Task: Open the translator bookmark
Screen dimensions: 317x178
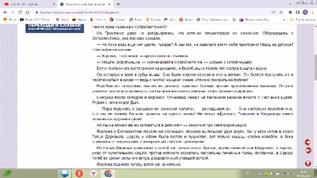Action: [255, 20]
